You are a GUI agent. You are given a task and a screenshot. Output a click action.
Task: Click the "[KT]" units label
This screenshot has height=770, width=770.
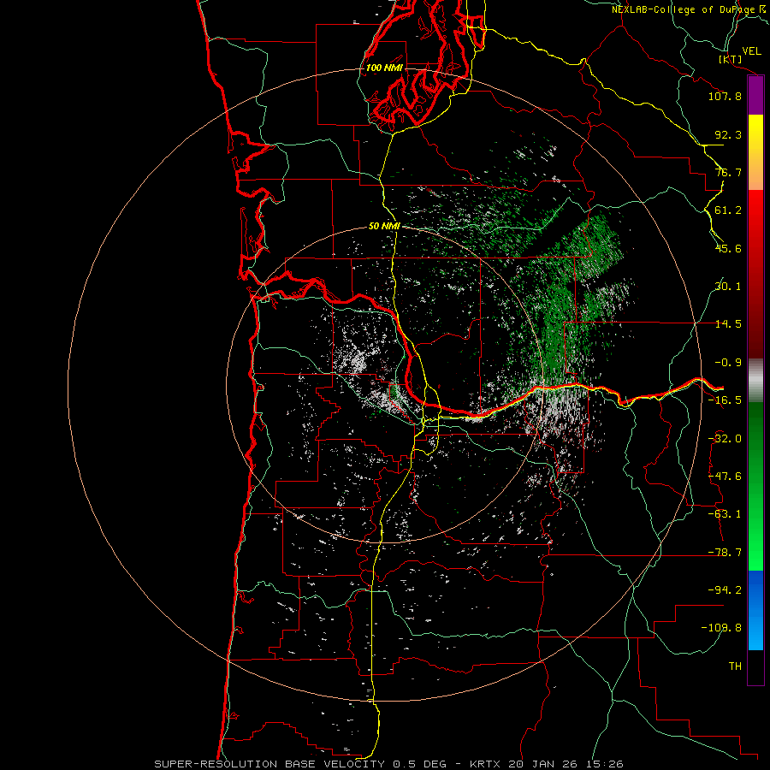731,59
